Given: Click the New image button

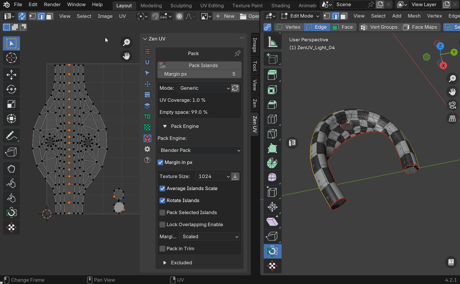Looking at the screenshot, I should (x=225, y=16).
